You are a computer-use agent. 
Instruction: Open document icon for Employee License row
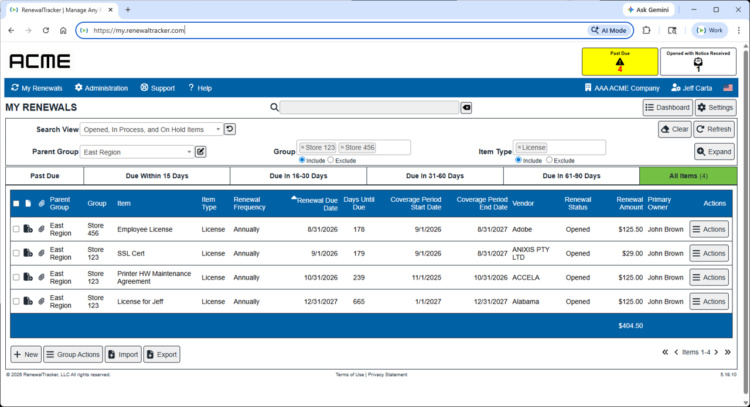click(x=28, y=229)
